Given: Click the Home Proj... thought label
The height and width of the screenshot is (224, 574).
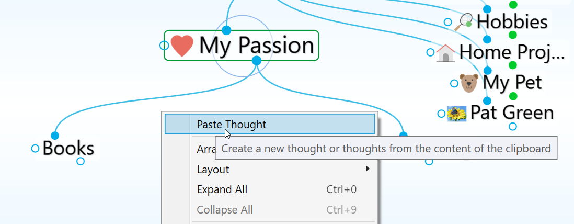Looking at the screenshot, I should [x=512, y=52].
